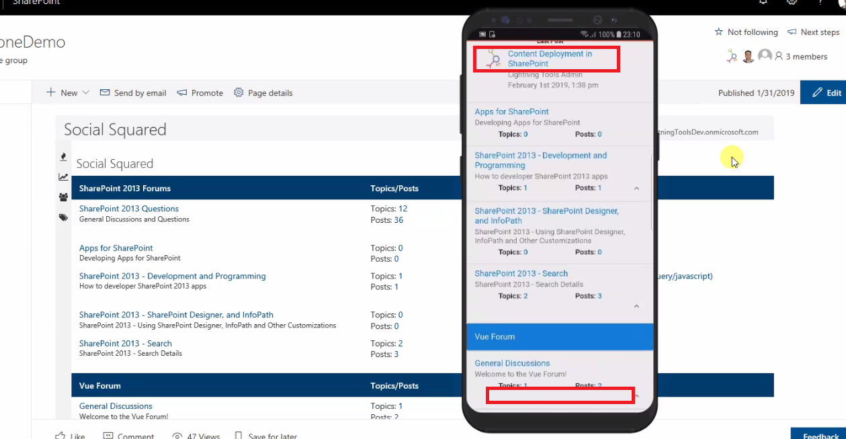This screenshot has width=846, height=439.
Task: Click the trend chart sidebar icon
Action: pos(63,177)
